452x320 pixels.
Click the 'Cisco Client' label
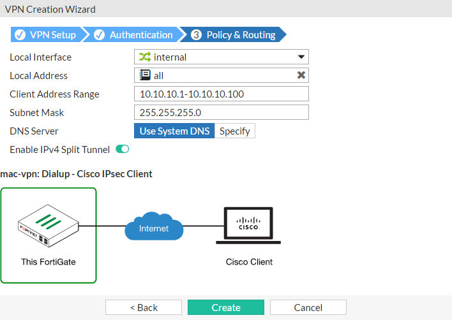coord(249,262)
